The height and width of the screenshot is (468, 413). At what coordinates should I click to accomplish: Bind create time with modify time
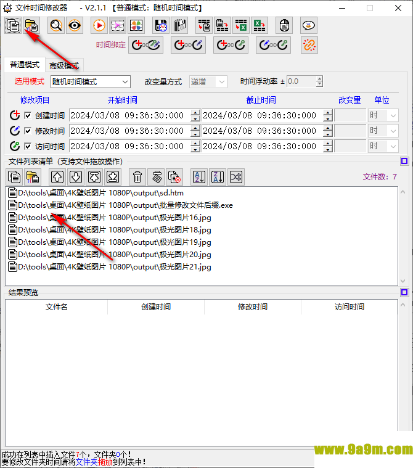pyautogui.click(x=188, y=45)
